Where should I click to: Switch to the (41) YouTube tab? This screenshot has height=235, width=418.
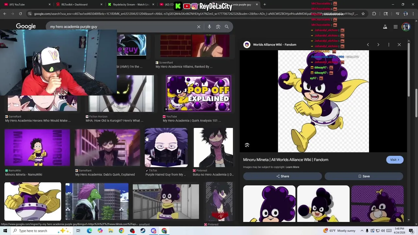click(26, 5)
